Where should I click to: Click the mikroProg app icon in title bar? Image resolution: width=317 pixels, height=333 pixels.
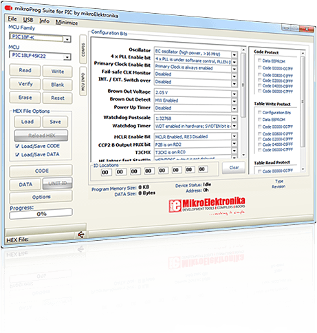click(8, 8)
